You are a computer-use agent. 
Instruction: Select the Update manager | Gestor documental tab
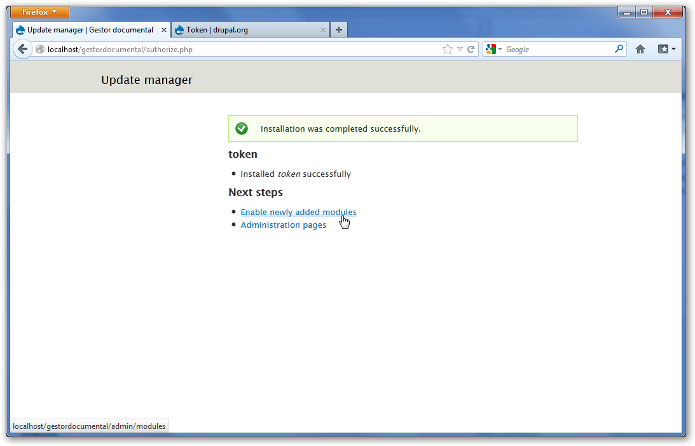89,30
